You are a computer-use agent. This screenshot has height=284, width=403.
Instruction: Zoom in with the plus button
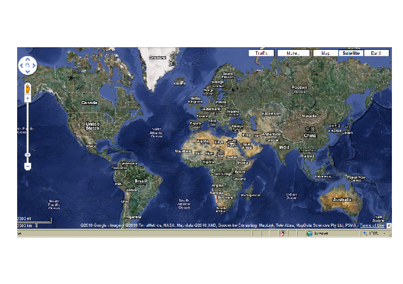click(28, 99)
